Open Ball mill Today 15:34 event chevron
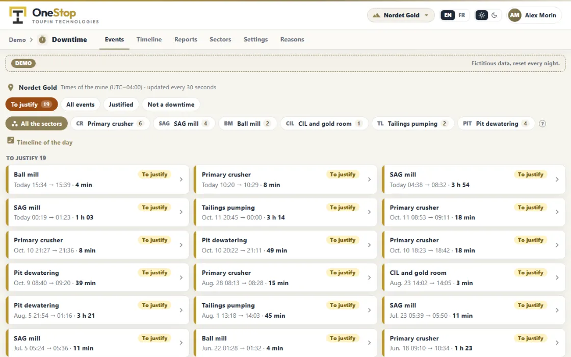Viewport: 571px width, 357px height. point(181,179)
